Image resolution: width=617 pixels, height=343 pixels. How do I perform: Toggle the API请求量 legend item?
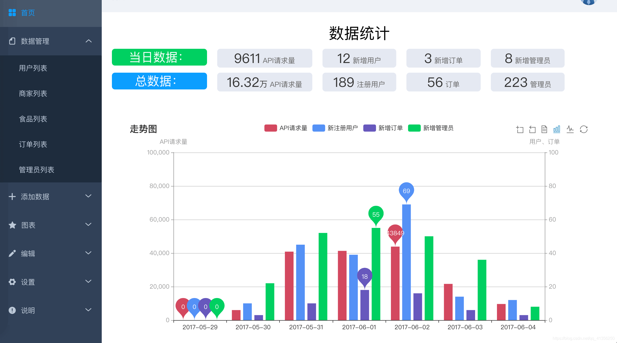[285, 128]
